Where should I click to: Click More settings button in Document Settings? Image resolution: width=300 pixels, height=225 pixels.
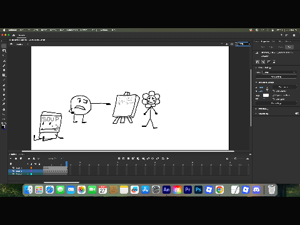tap(276, 103)
